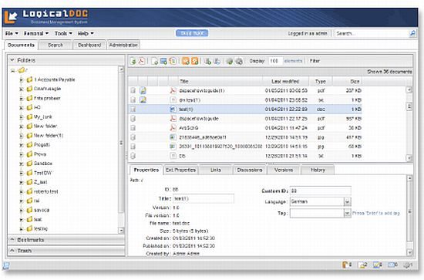Click the first orange feed icon in the toolbar
Screen dimensions: 424x280
(186, 61)
